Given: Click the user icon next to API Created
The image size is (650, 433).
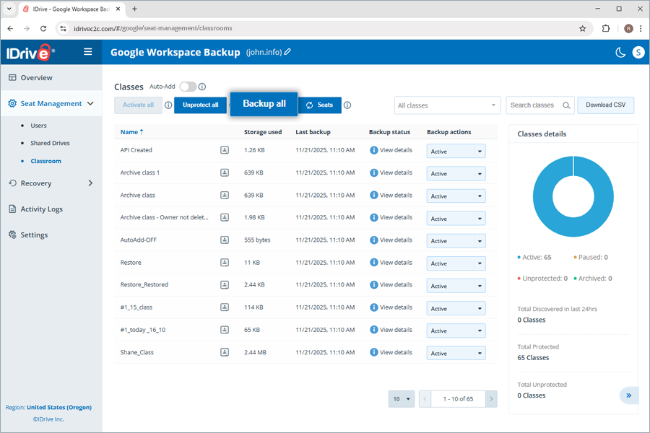Looking at the screenshot, I should pyautogui.click(x=224, y=150).
